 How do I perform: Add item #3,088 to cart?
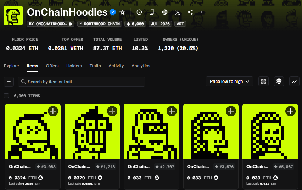point(53,111)
